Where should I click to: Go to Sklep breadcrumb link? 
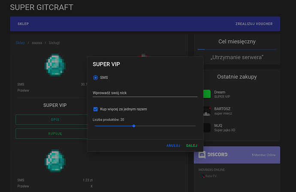pos(20,43)
